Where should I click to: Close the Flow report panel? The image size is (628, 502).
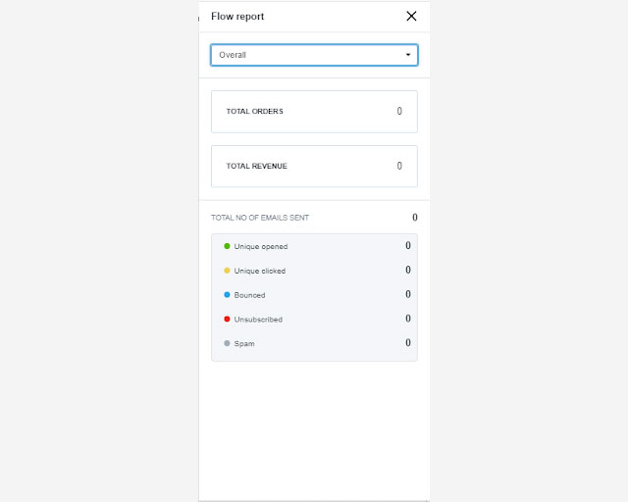(411, 16)
